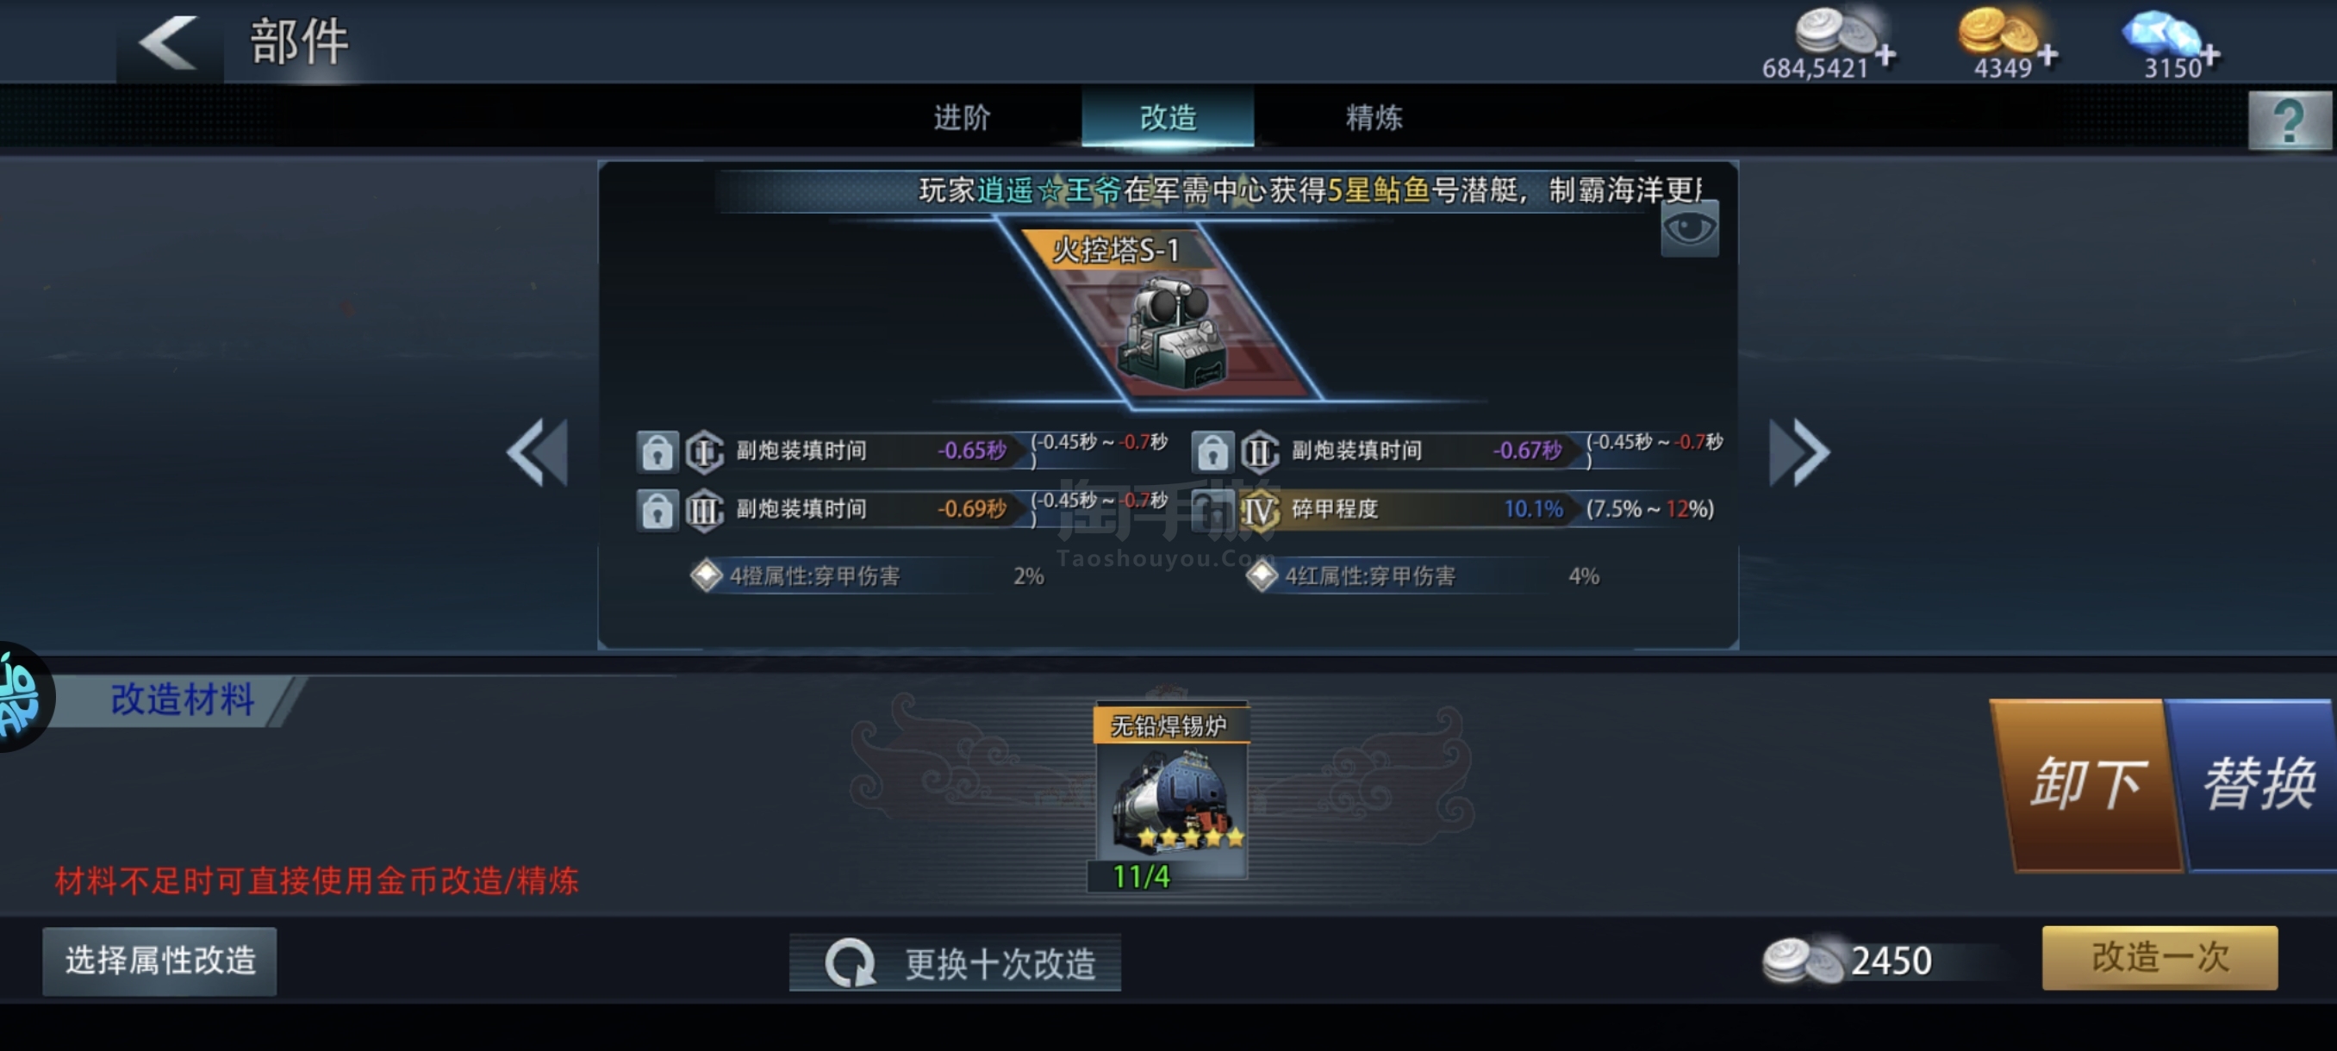Select the 无铅焊锡炉 material thumbnail
The image size is (2337, 1051).
(1169, 793)
